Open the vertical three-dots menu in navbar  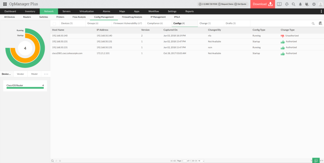coord(321,11)
